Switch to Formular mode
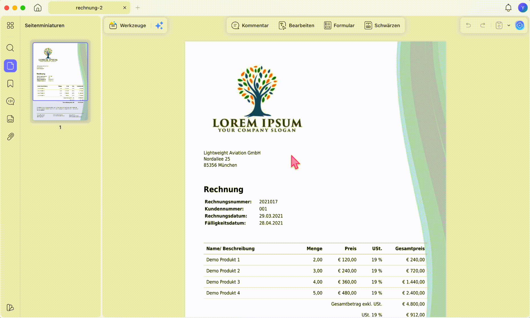This screenshot has height=318, width=530. click(339, 25)
